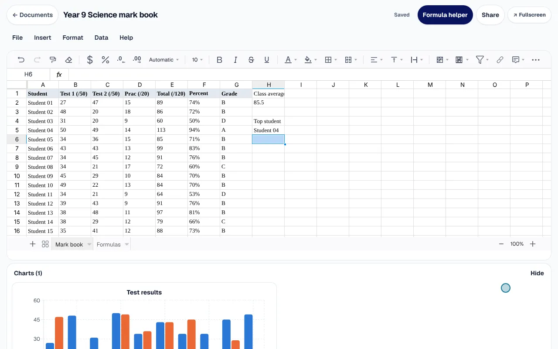Apply currency format with dollar icon

point(90,60)
